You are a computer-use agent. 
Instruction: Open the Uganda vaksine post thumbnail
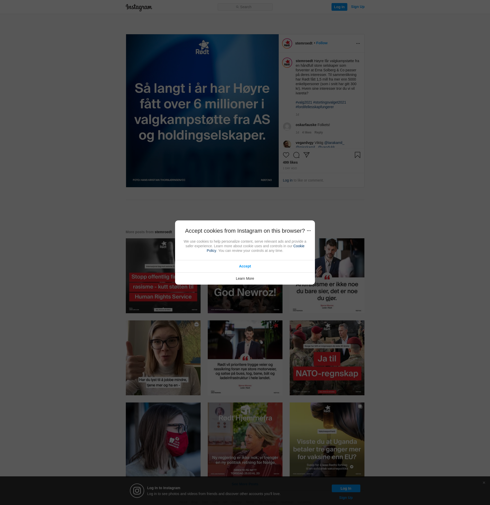coord(327,440)
